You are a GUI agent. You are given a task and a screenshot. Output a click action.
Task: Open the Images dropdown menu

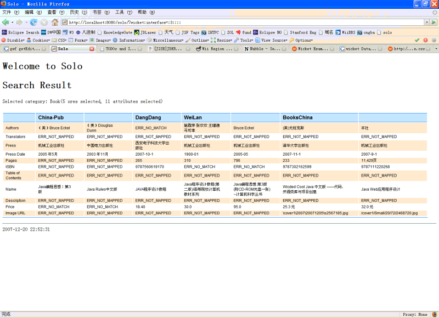(100, 40)
